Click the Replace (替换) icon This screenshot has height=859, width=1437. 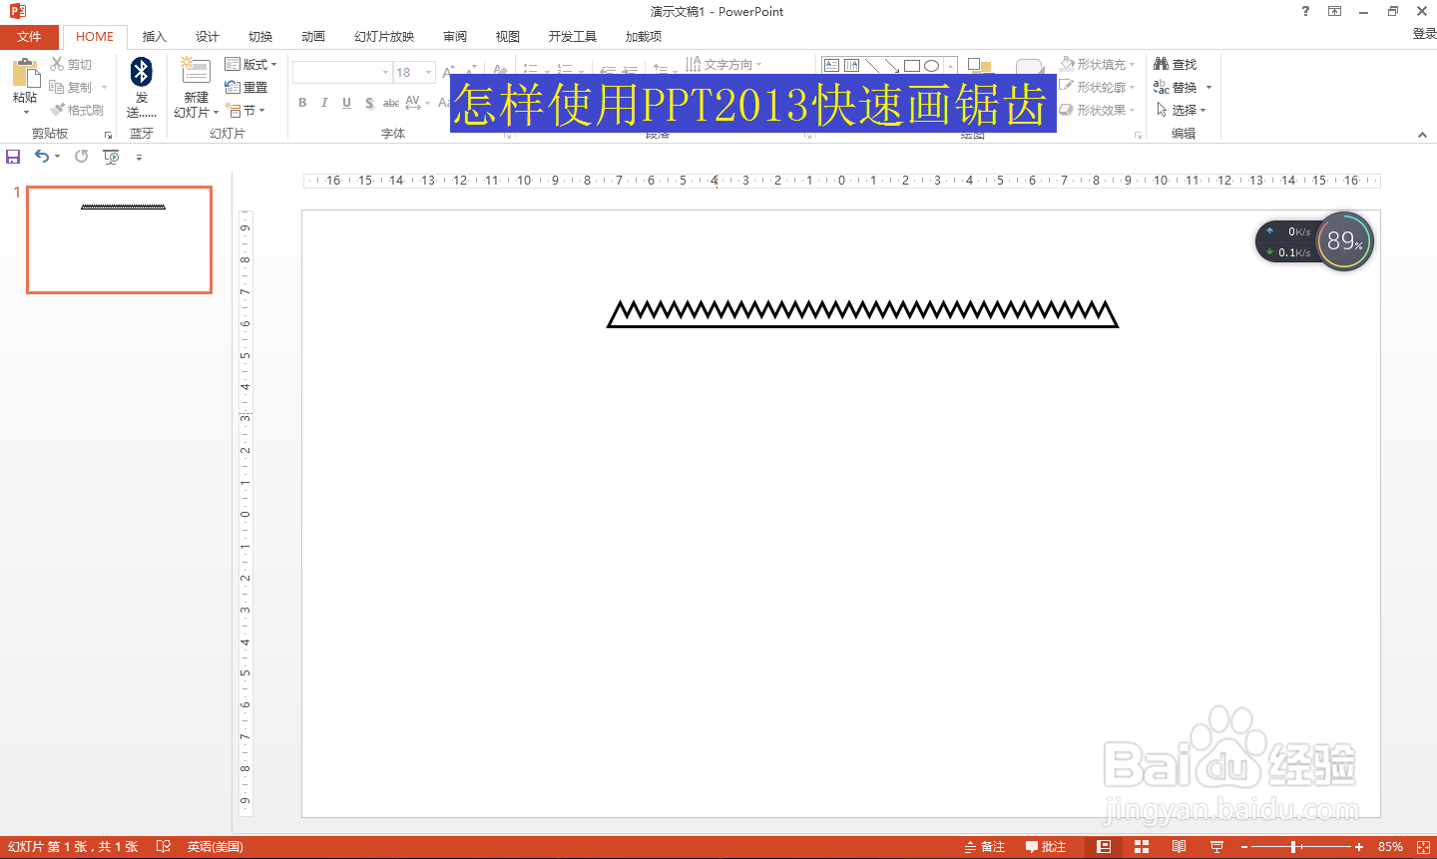pyautogui.click(x=1178, y=87)
